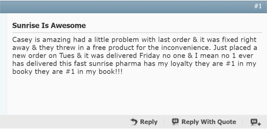Screen dimensions: 267x132
Task: Click the post title Sunrise Is Awesome
Action: (49, 25)
